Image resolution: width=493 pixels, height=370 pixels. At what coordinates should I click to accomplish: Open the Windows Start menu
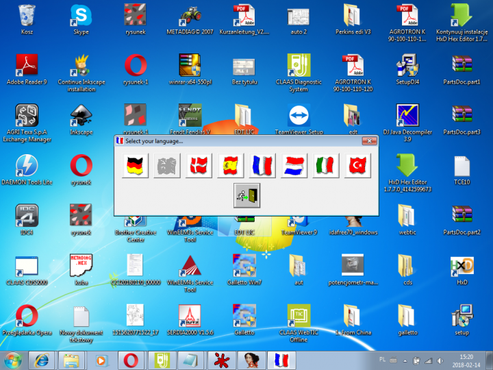[13, 359]
